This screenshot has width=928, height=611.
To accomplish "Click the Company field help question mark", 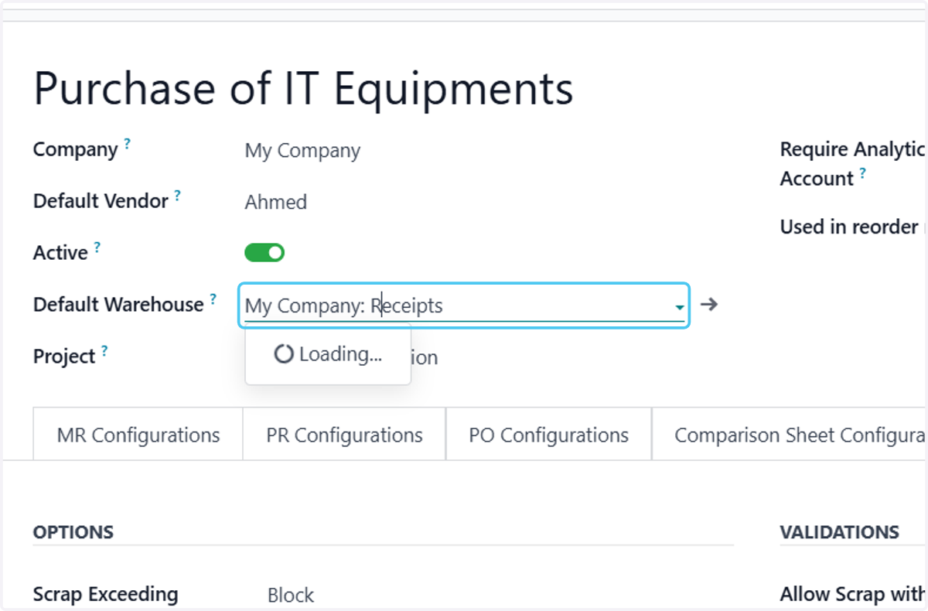I will coord(128,144).
